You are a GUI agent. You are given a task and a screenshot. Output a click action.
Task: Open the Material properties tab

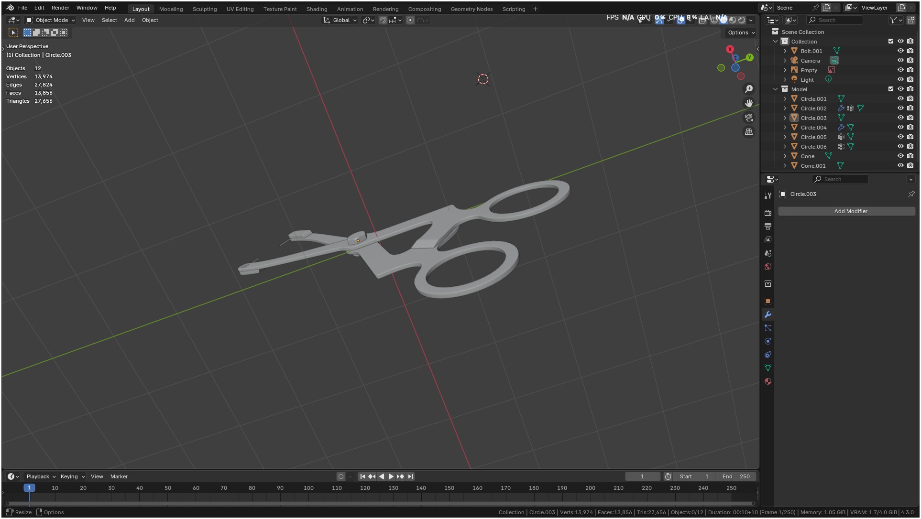coord(768,382)
